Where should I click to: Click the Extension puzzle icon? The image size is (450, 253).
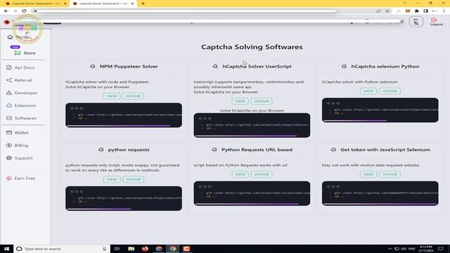(x=9, y=105)
